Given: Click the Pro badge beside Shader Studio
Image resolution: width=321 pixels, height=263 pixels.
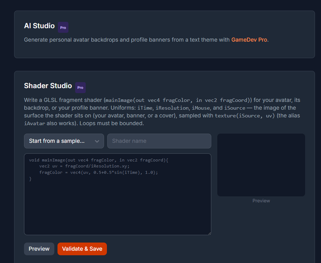Looking at the screenshot, I should (x=80, y=88).
